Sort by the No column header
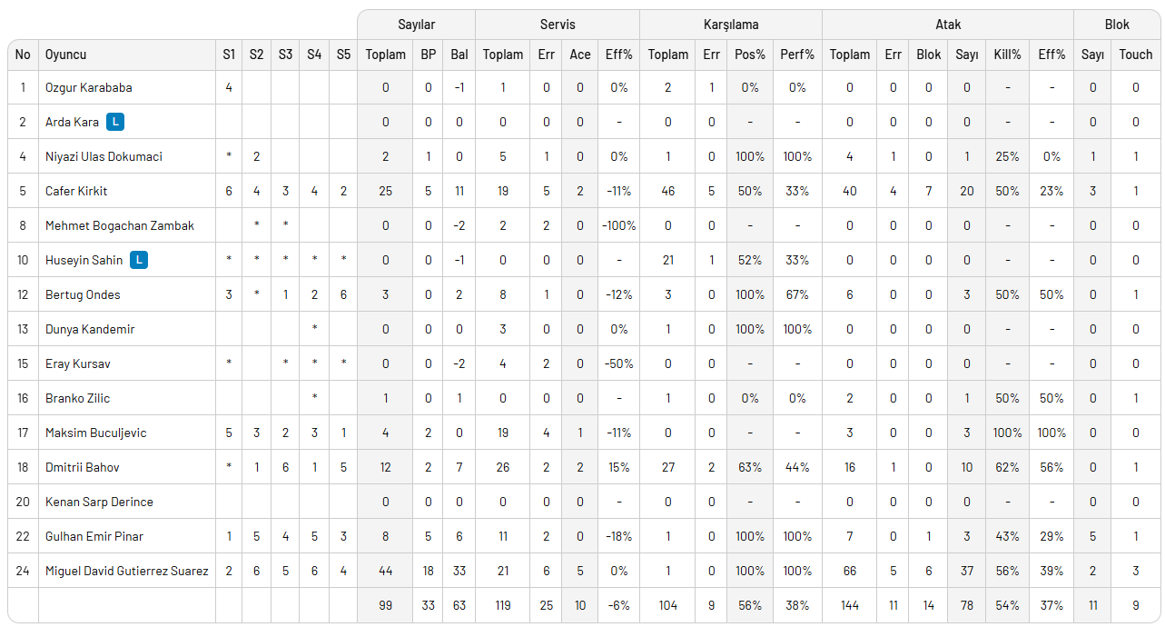Viewport: 1165px width, 637px height. 23,55
